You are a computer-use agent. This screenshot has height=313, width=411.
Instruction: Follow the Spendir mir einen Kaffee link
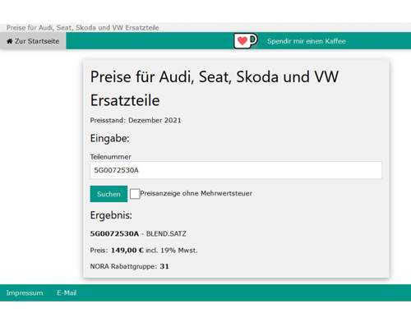pyautogui.click(x=307, y=41)
